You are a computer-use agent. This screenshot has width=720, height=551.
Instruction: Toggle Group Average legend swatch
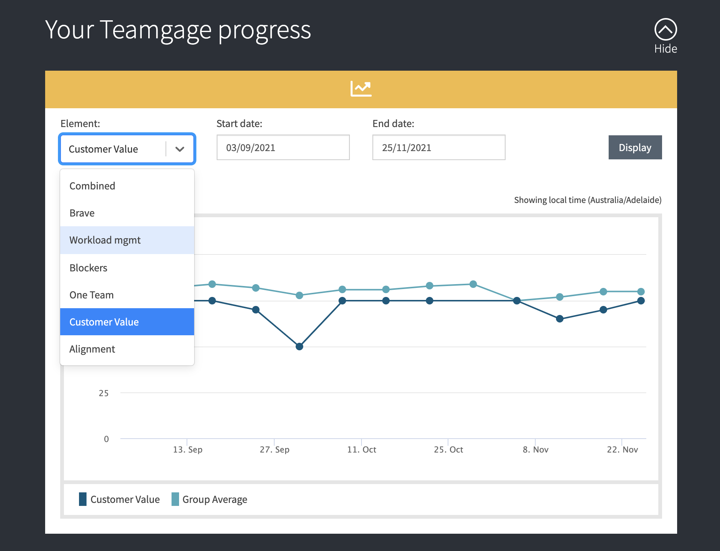tap(175, 499)
